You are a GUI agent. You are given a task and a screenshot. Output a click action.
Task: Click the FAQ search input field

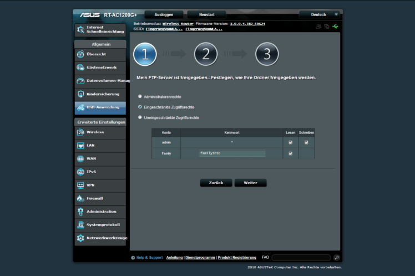pos(301,258)
